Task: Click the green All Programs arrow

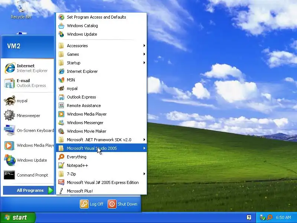Action: [50, 190]
